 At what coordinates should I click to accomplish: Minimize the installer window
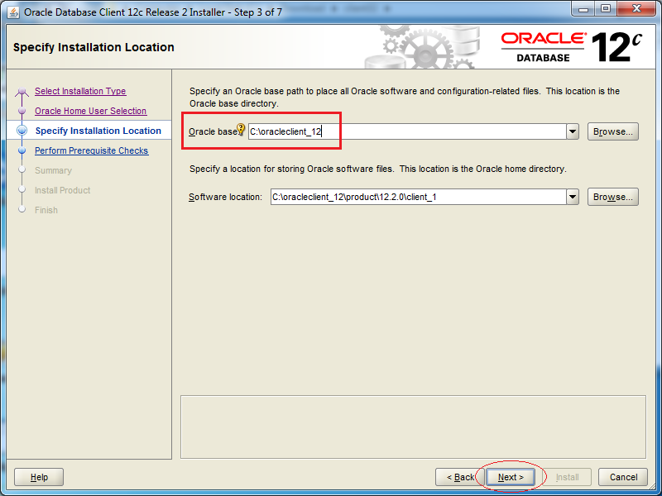[583, 9]
